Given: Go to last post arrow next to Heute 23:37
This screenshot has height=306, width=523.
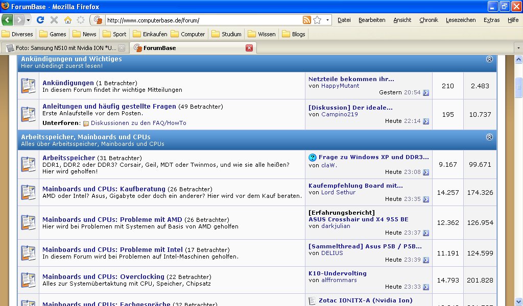Looking at the screenshot, I should tap(426, 233).
